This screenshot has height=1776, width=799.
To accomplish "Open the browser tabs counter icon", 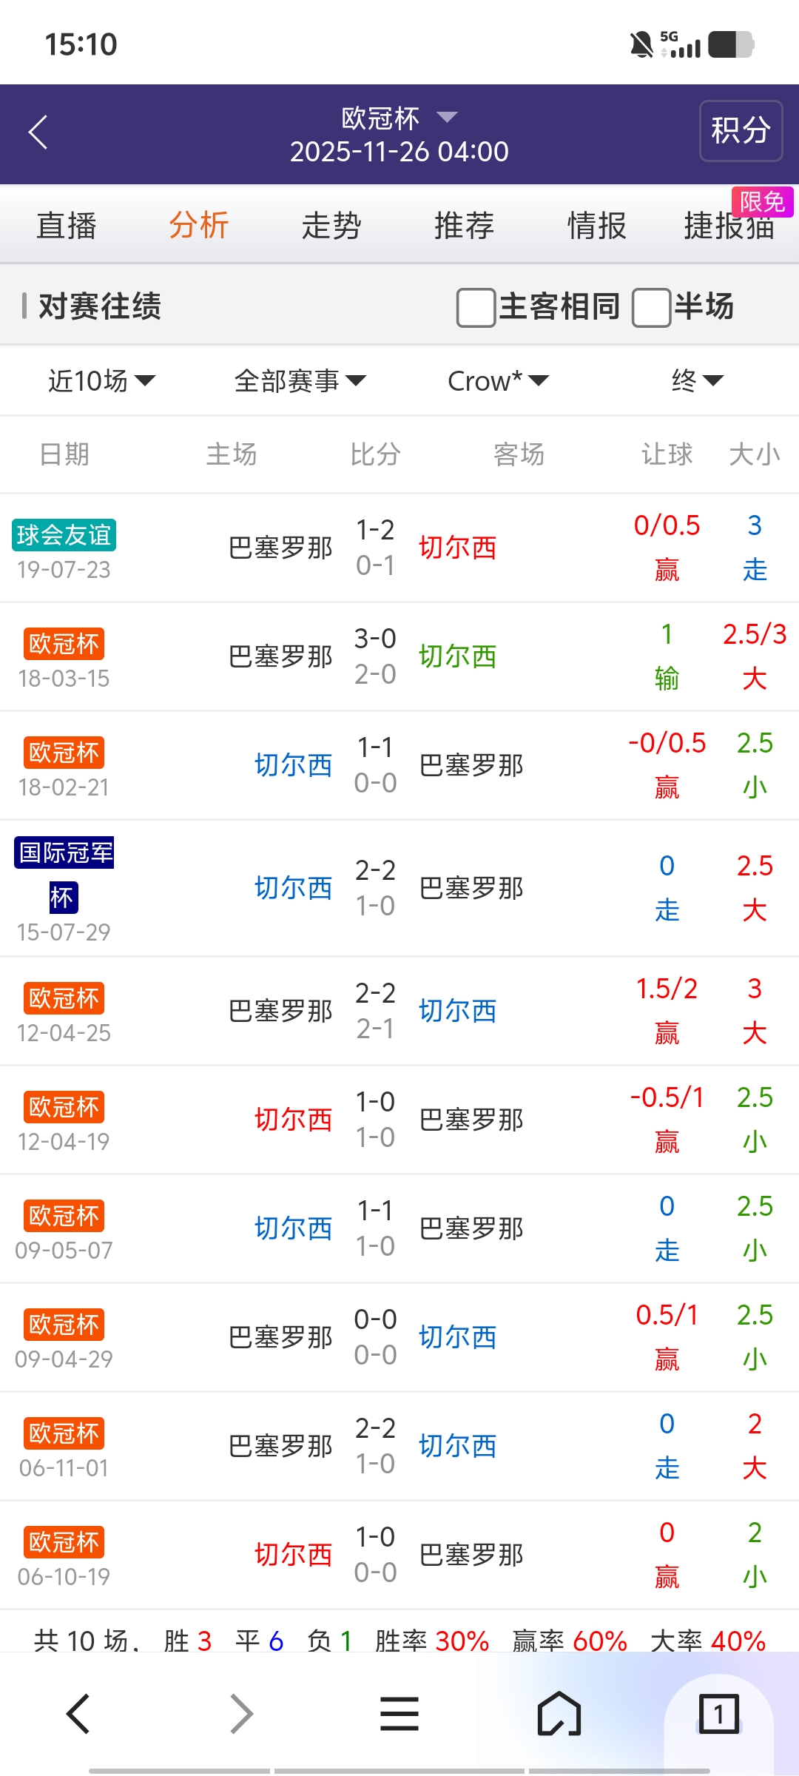I will 718,1713.
